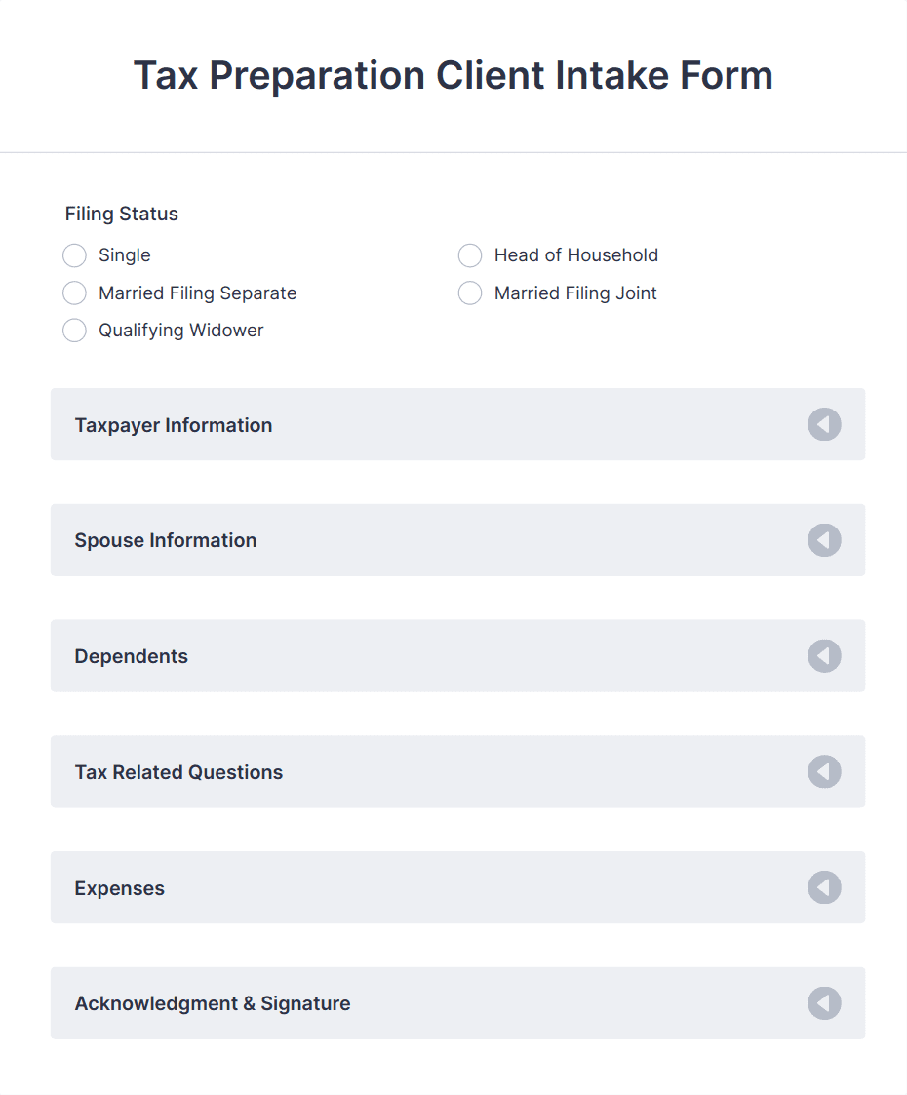
Task: Click the Tax Preparation Client Intake Form title
Action: coord(453,75)
